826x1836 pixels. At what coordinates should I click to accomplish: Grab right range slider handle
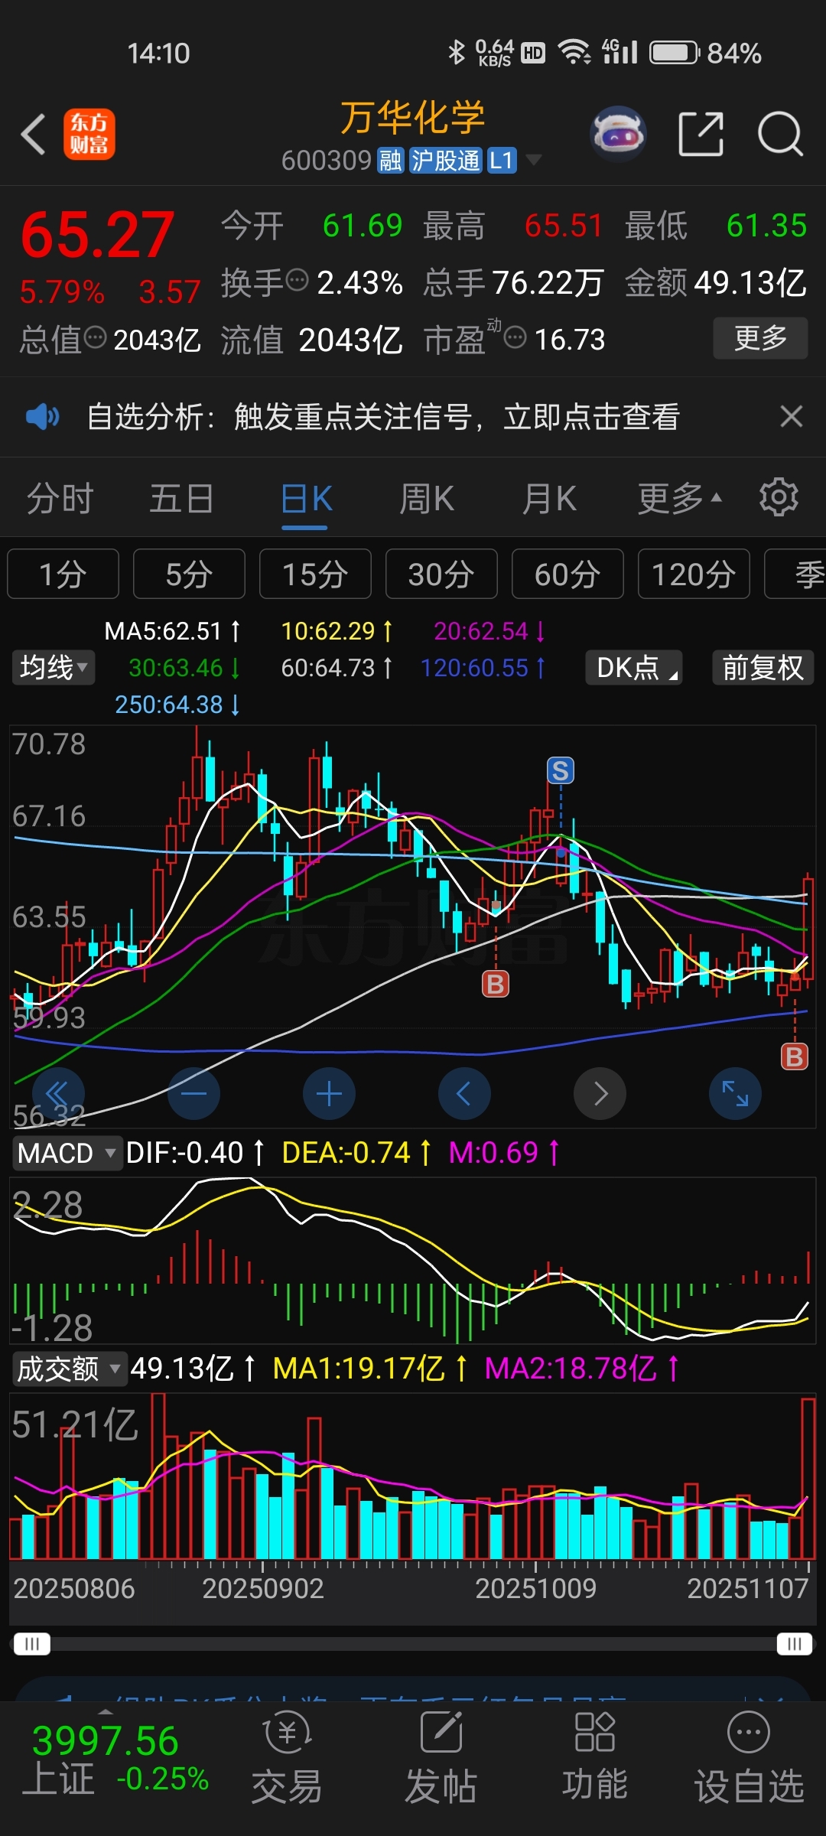(795, 1644)
